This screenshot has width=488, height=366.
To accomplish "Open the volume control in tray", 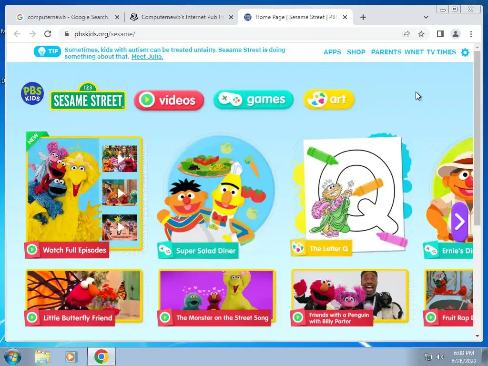I will (440, 357).
